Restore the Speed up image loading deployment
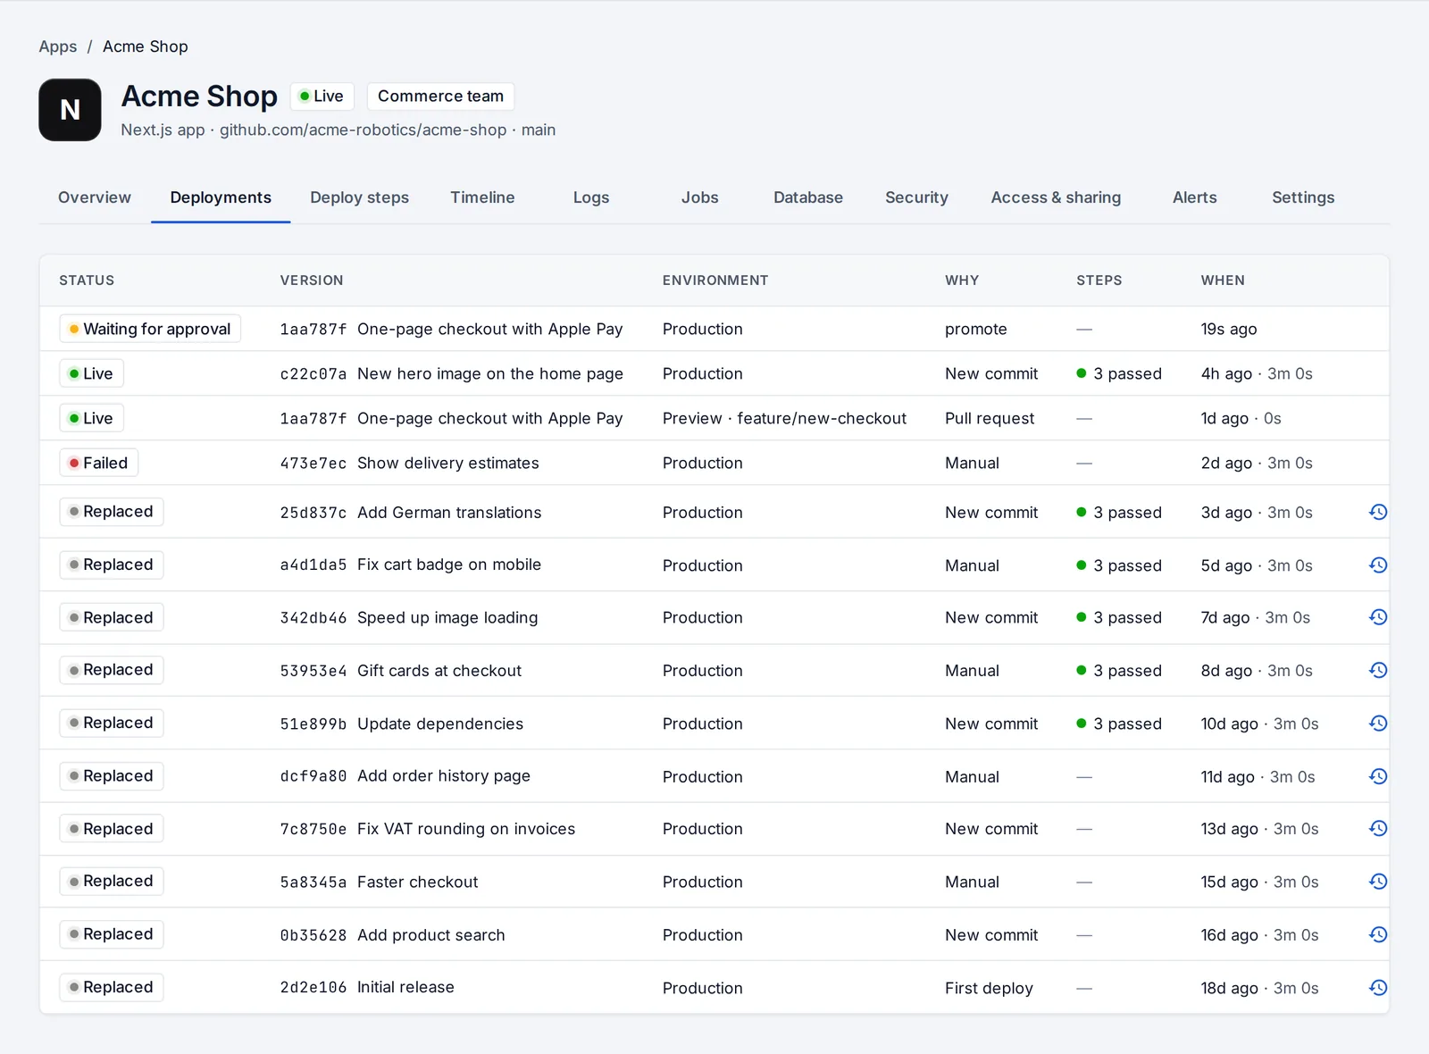 click(x=1378, y=617)
